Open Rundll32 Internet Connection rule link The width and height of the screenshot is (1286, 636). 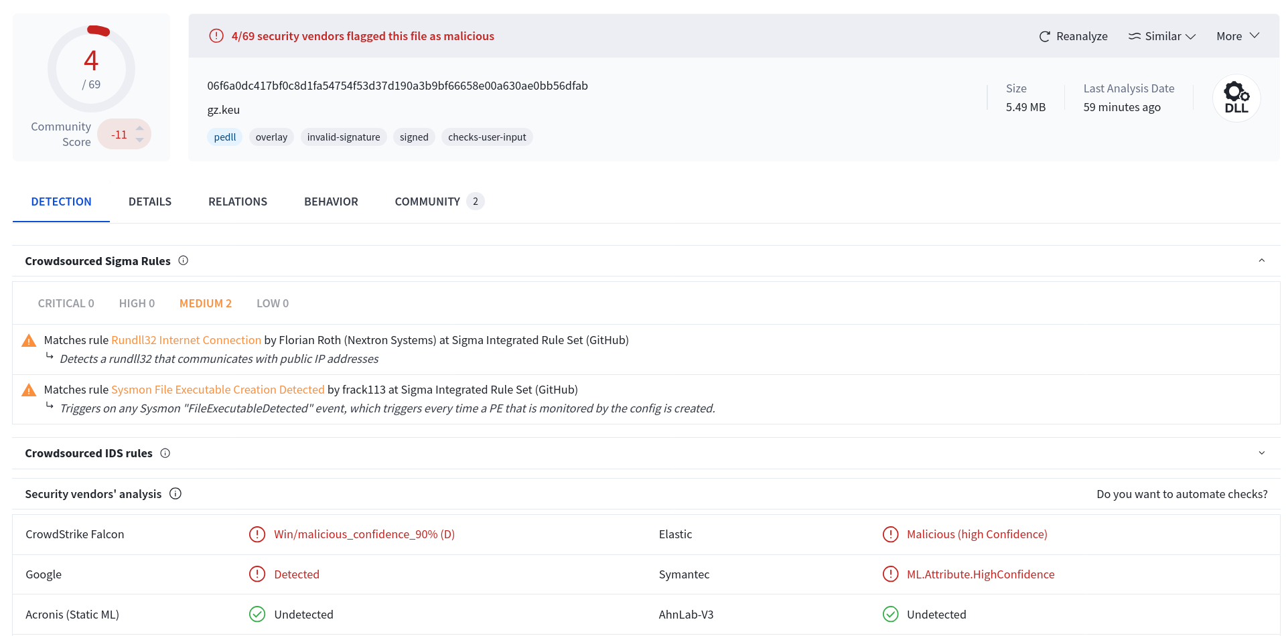coord(186,340)
